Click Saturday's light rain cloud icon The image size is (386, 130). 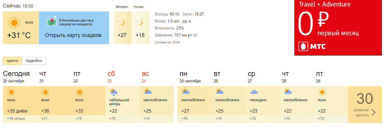[113, 92]
